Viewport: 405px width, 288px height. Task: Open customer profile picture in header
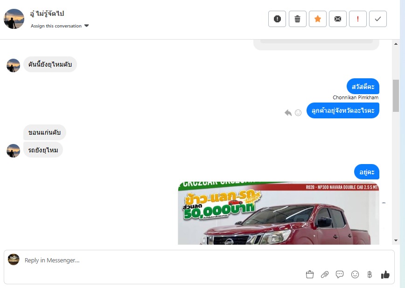coord(14,19)
